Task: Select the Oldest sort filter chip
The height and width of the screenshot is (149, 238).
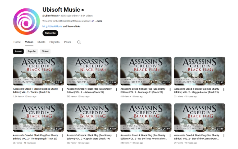Action: click(45, 51)
